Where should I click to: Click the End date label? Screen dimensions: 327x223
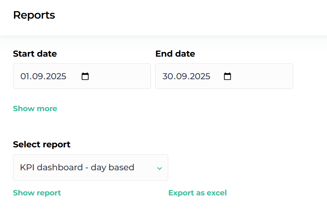(x=175, y=54)
